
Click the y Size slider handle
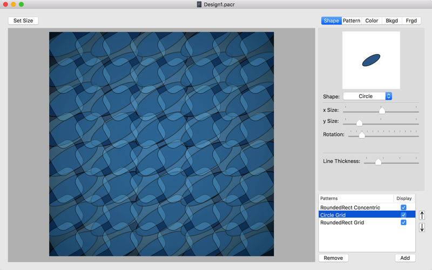click(359, 123)
